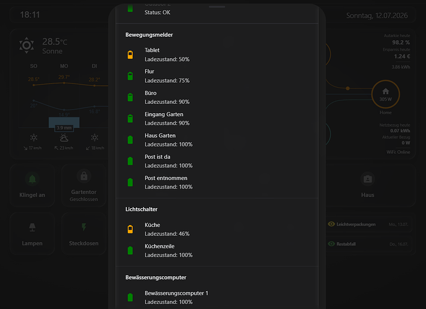The height and width of the screenshot is (309, 426).
Task: Click the Netzbezug heute 0.07 kWh value
Action: [x=400, y=131]
